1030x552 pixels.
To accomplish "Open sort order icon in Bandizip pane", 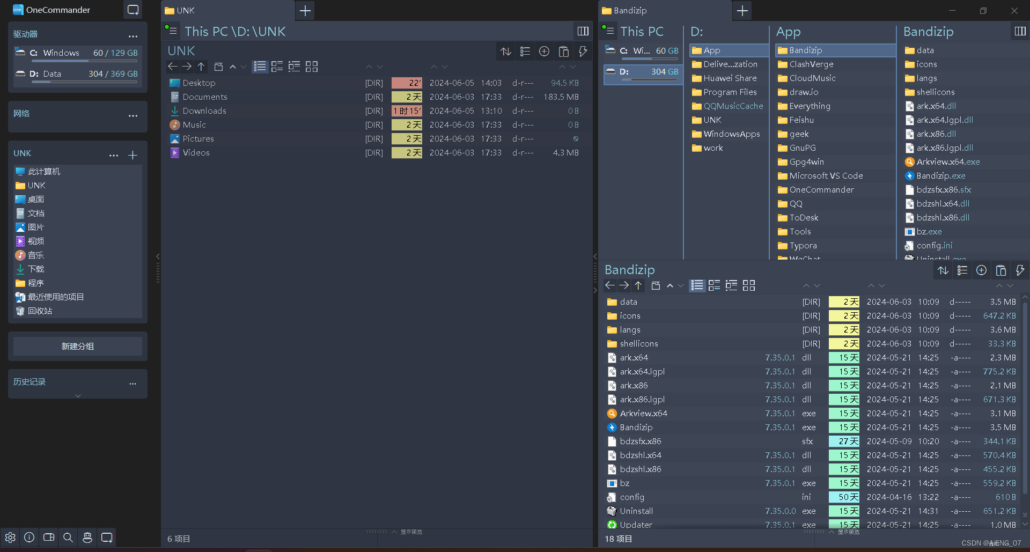I will point(943,270).
